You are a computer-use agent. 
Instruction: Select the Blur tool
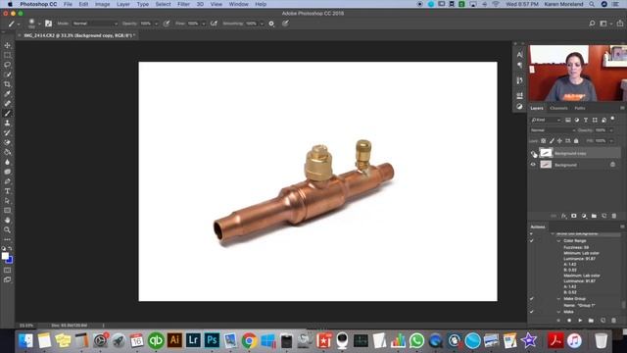[x=7, y=162]
